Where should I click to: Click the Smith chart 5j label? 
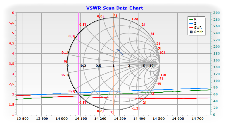pos(158,44)
